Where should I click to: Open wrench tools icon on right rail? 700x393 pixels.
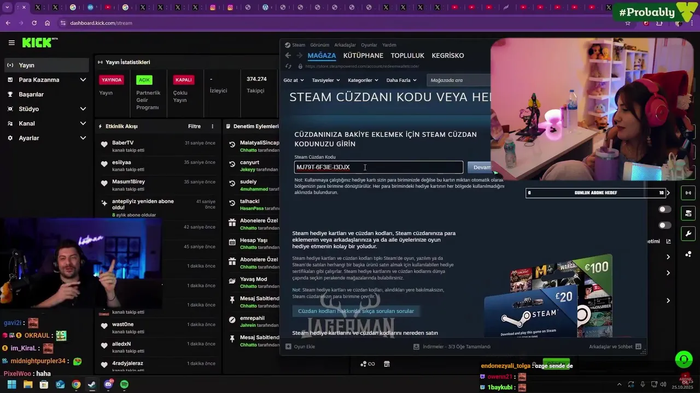click(688, 233)
